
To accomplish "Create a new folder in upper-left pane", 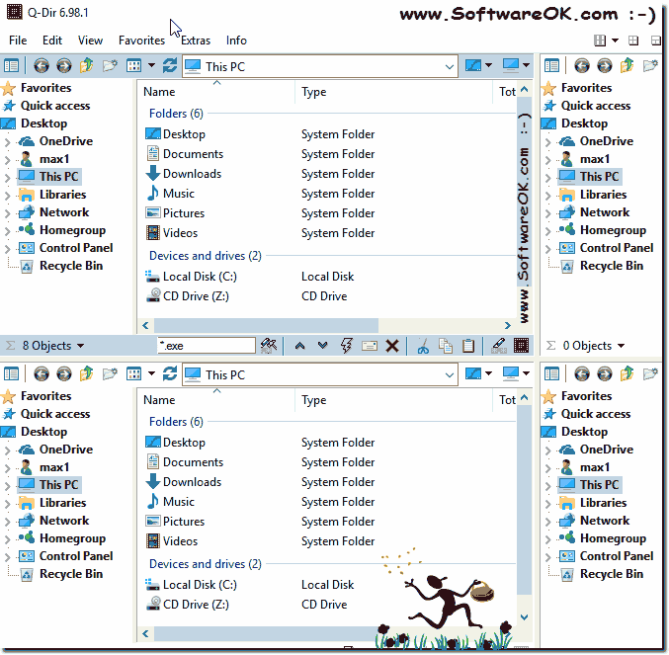I will (x=110, y=66).
